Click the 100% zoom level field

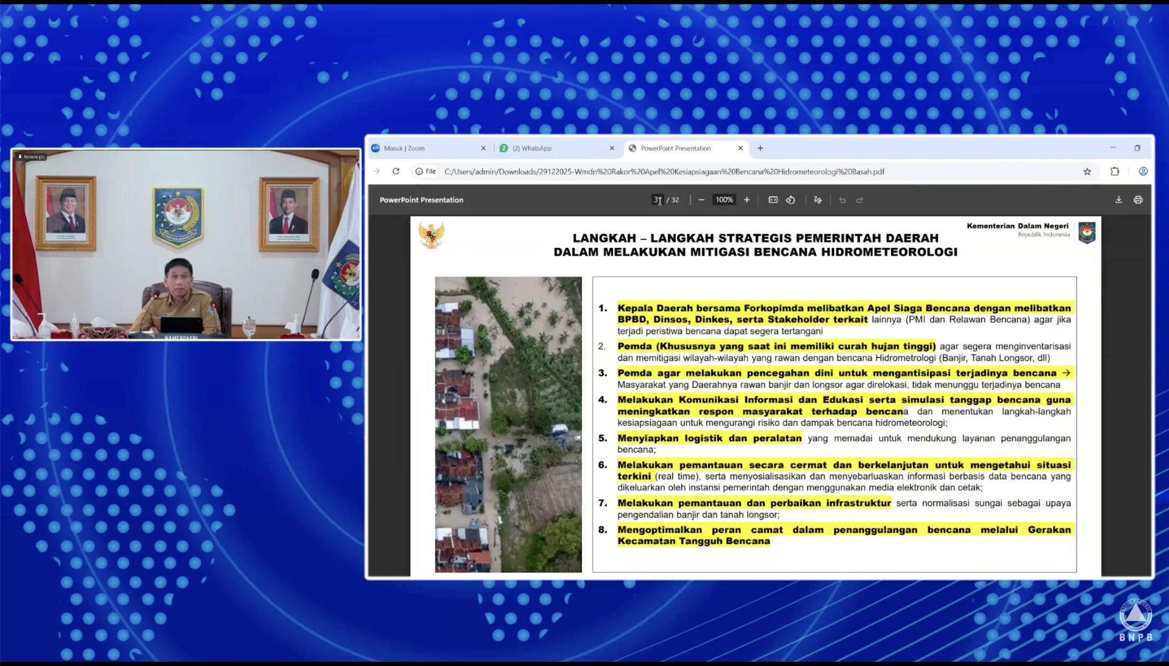724,200
